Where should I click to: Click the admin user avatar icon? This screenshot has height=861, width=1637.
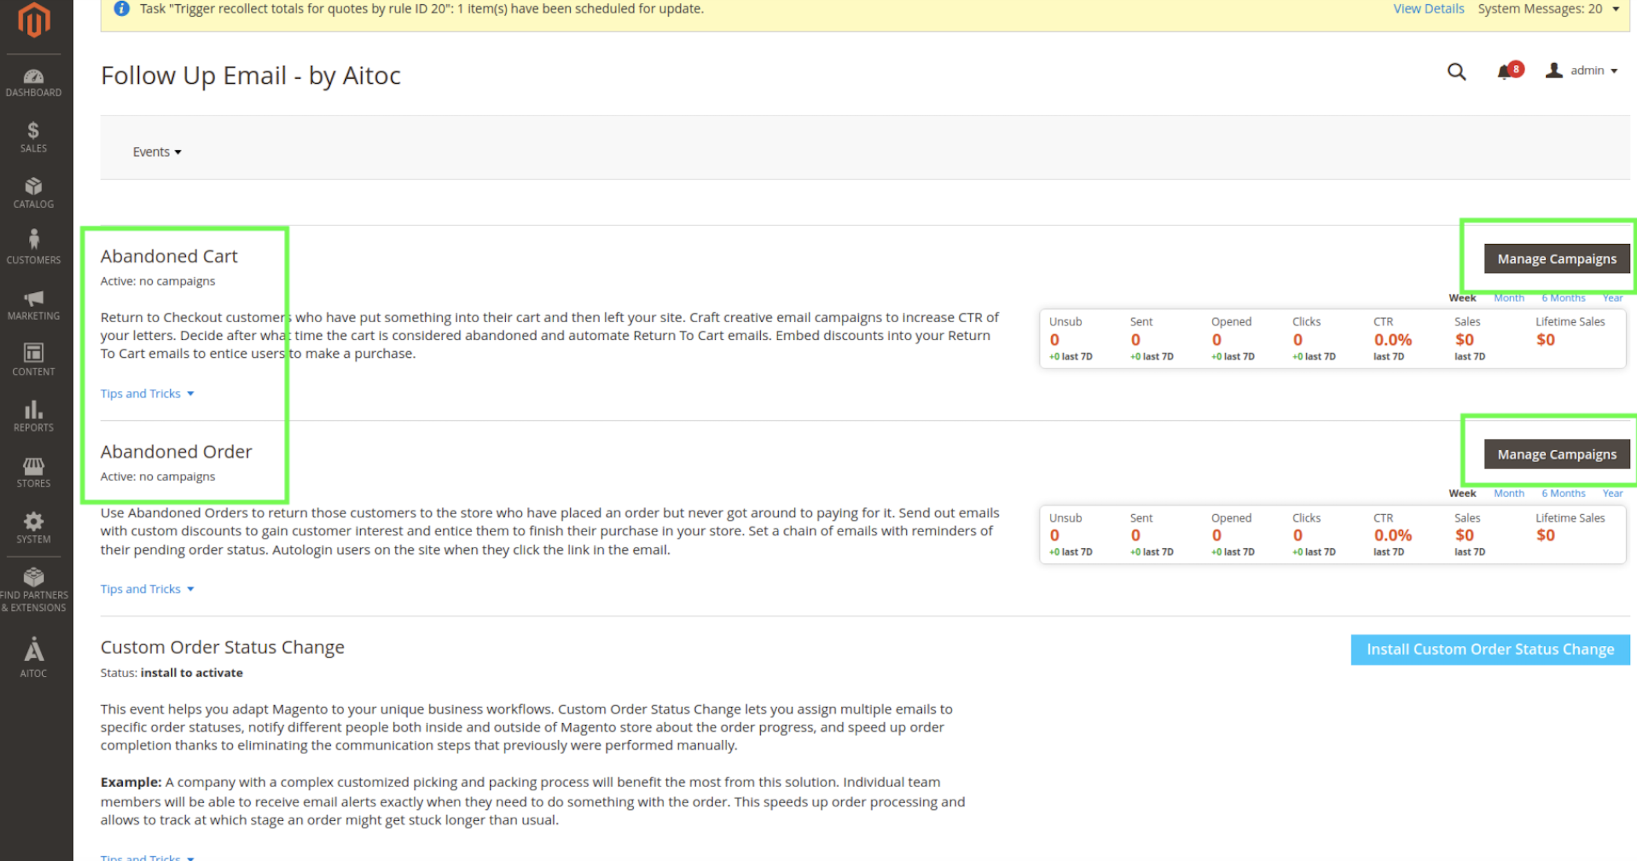(1554, 70)
